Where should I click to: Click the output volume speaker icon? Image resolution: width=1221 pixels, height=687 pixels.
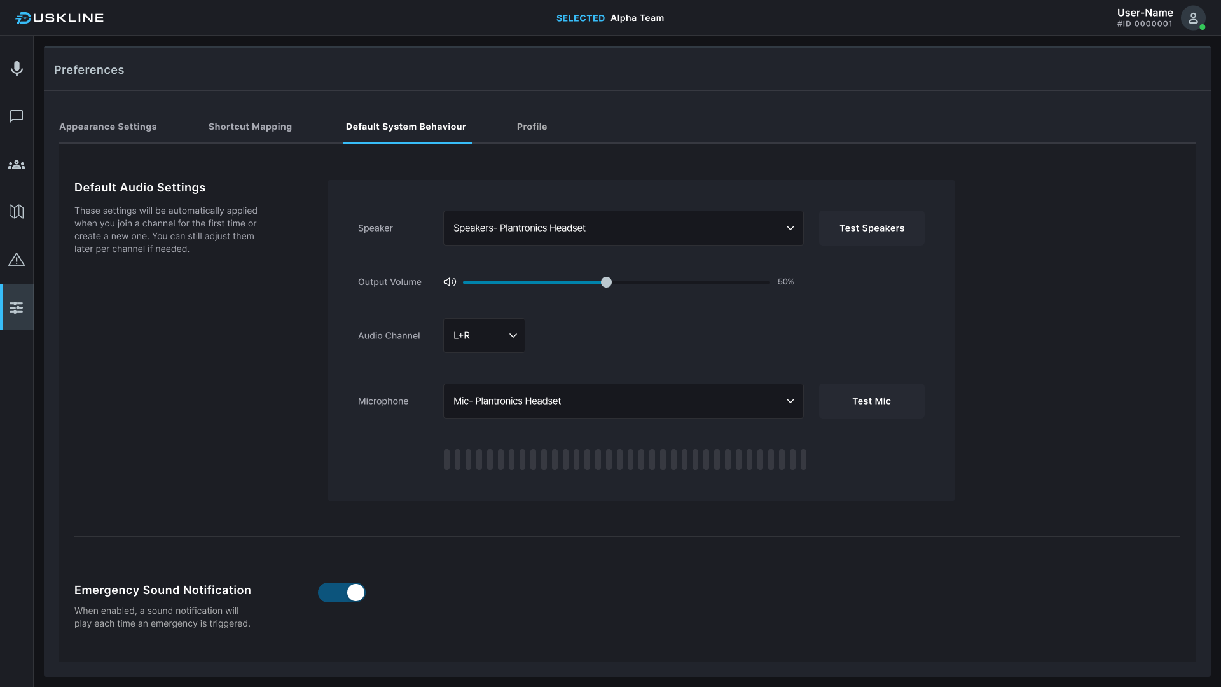pyautogui.click(x=450, y=282)
